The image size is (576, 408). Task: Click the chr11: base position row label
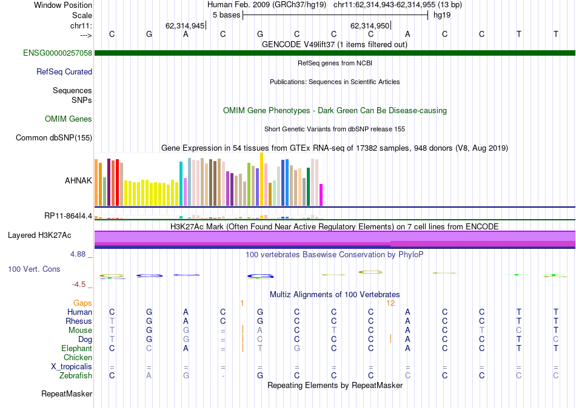pyautogui.click(x=81, y=25)
